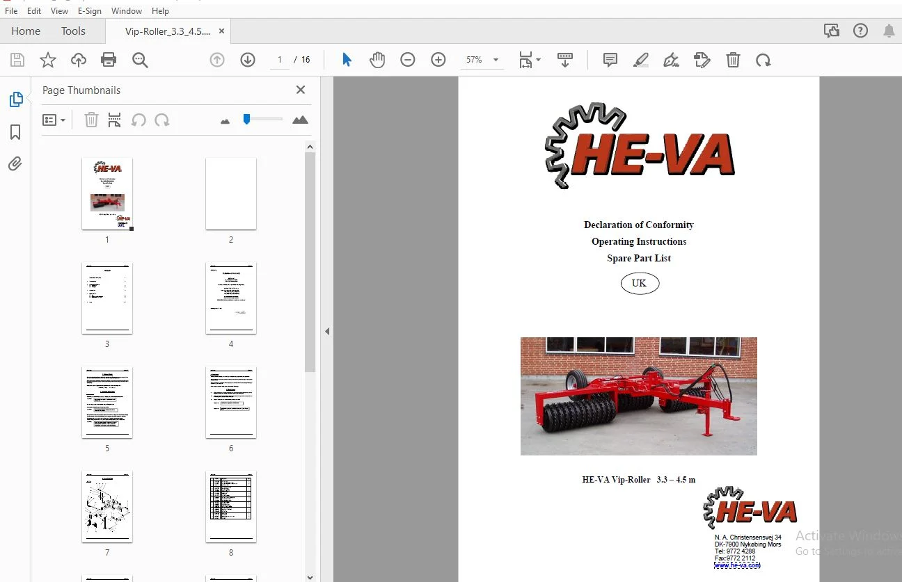Zoom in using the plus circle button

click(438, 60)
